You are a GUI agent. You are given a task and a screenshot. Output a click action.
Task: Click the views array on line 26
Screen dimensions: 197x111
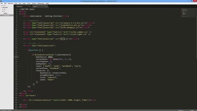point(62,66)
